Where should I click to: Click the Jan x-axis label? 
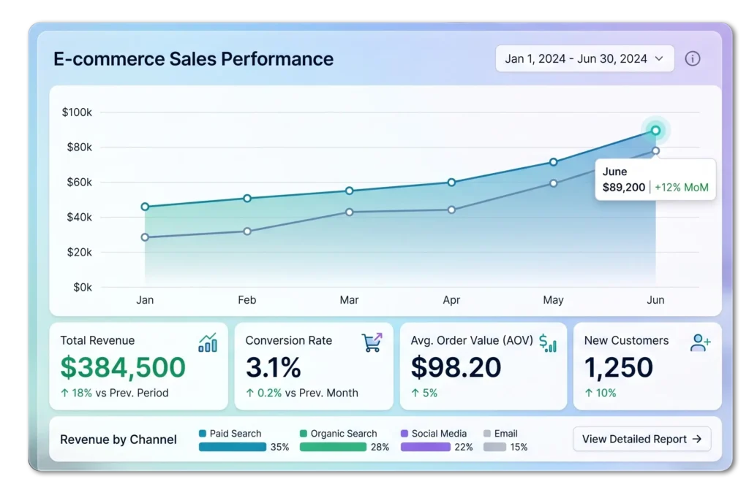[146, 300]
